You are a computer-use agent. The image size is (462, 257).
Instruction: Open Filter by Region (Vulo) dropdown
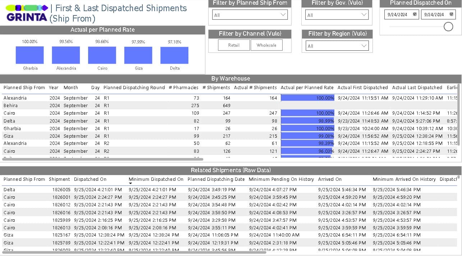tap(337, 46)
